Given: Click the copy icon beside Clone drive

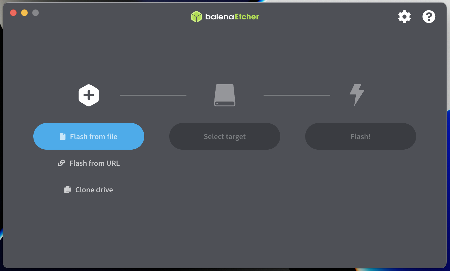Looking at the screenshot, I should pos(68,190).
